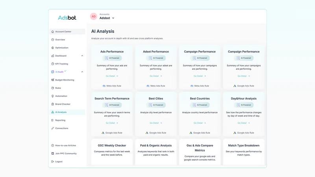Open the Connections menu item
Screen dimensions: 315x177
(x=62, y=128)
